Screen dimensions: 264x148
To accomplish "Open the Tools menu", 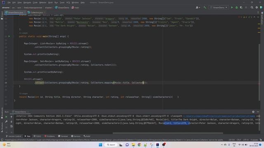I will point(62,2).
